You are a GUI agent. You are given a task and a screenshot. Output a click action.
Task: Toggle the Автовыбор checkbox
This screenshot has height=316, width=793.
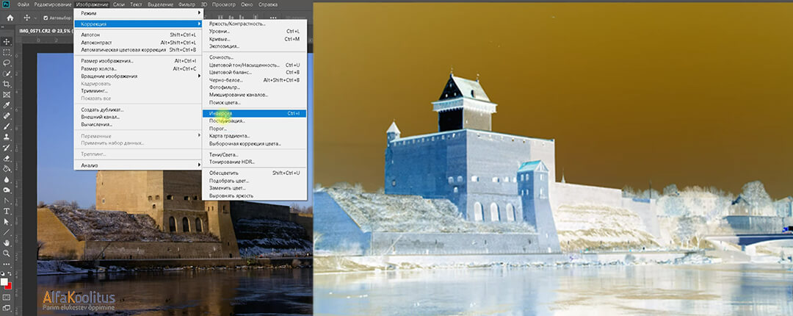[46, 18]
